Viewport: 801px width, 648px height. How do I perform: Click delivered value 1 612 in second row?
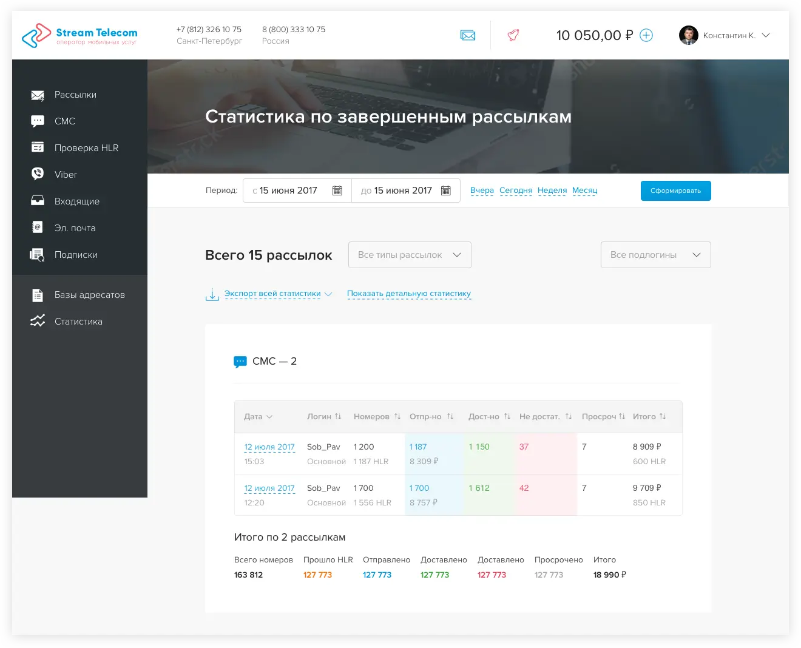point(479,488)
